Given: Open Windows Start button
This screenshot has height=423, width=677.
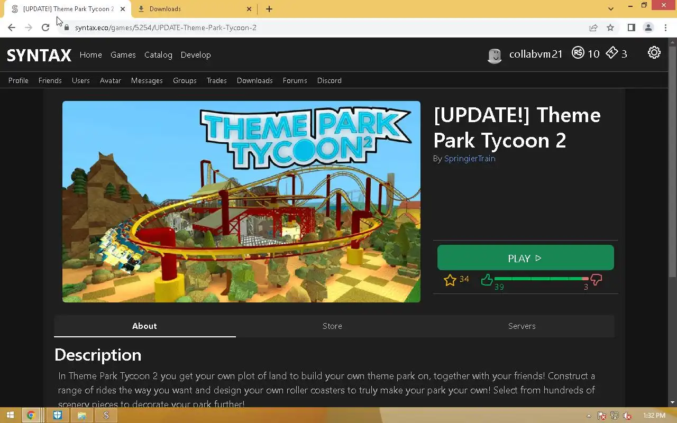Looking at the screenshot, I should pyautogui.click(x=10, y=416).
